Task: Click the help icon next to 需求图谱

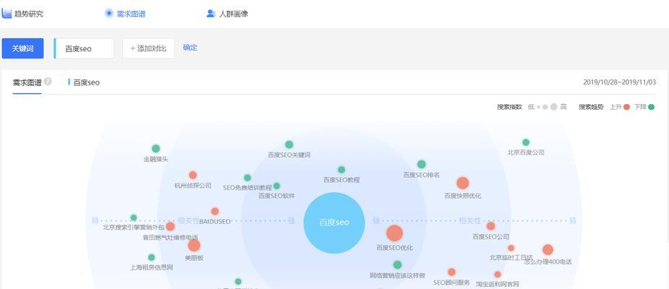Action: coord(48,82)
